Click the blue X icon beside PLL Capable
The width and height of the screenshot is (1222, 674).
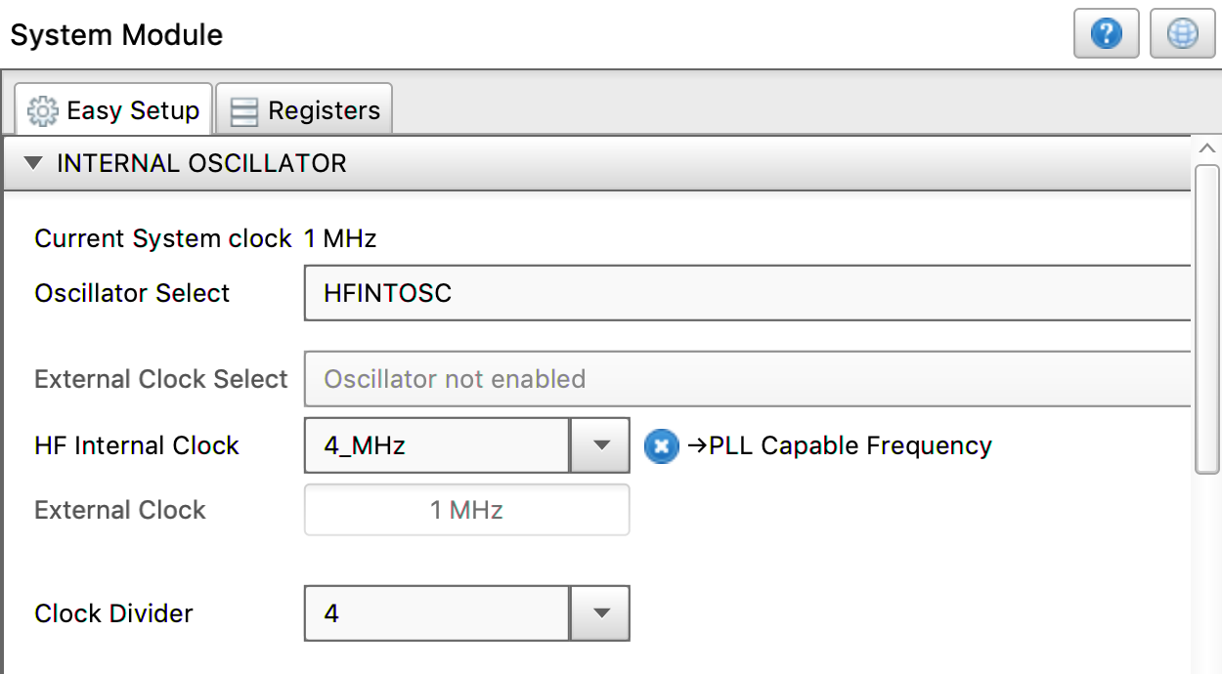click(x=662, y=446)
